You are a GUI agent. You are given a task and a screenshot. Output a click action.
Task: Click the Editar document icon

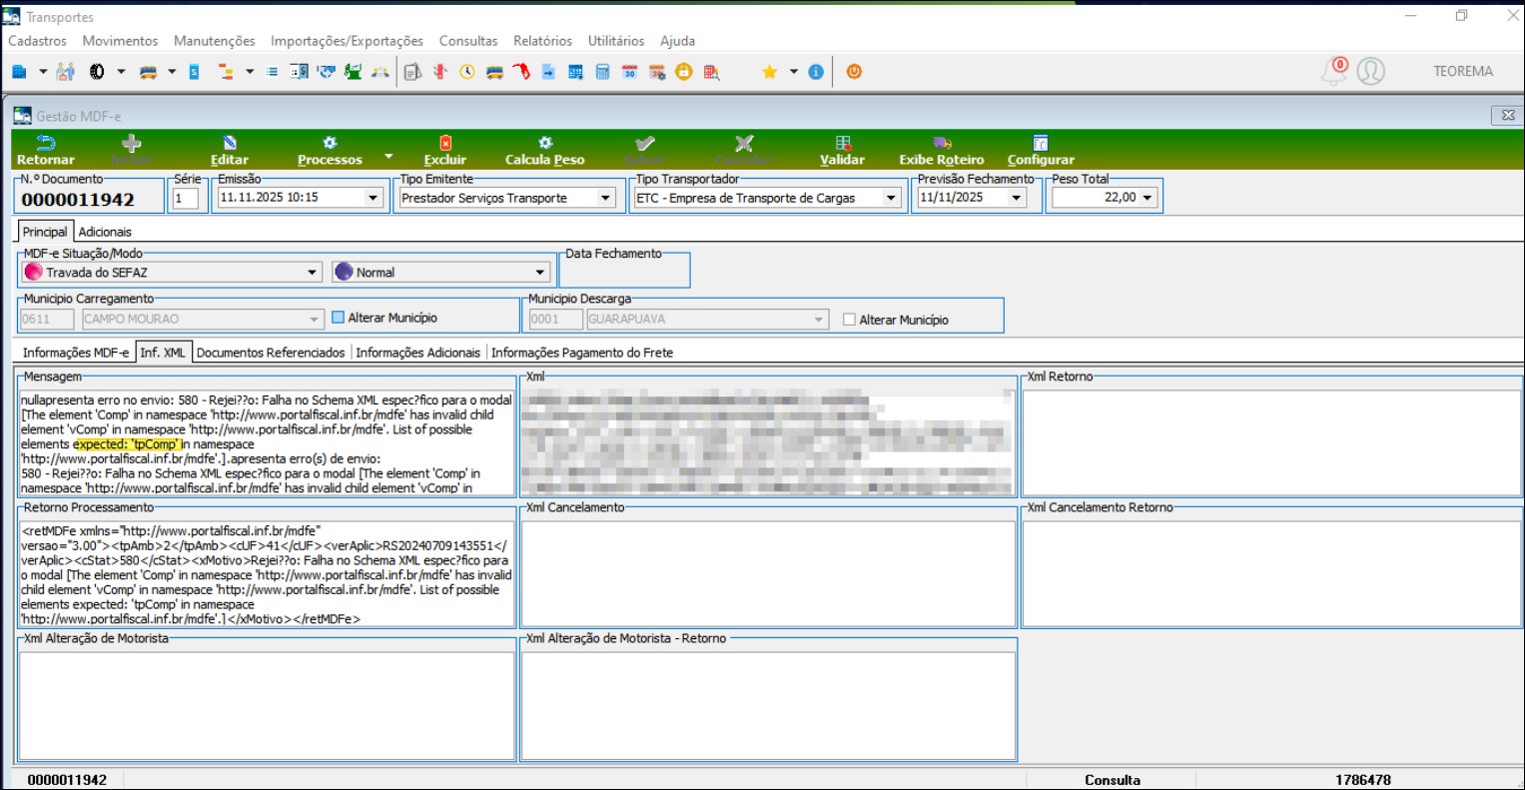pyautogui.click(x=229, y=144)
